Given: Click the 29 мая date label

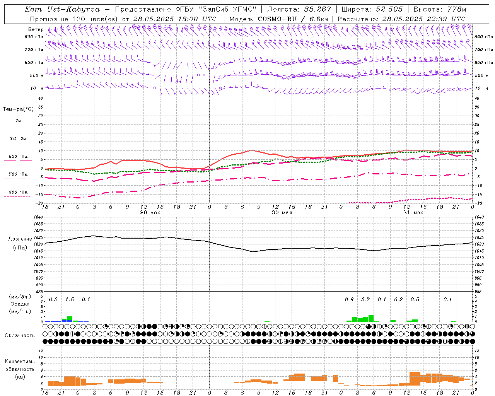Looking at the screenshot, I should tap(150, 213).
